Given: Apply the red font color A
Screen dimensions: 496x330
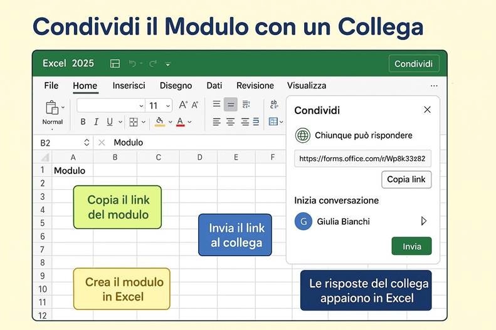Looking at the screenshot, I should click(181, 122).
